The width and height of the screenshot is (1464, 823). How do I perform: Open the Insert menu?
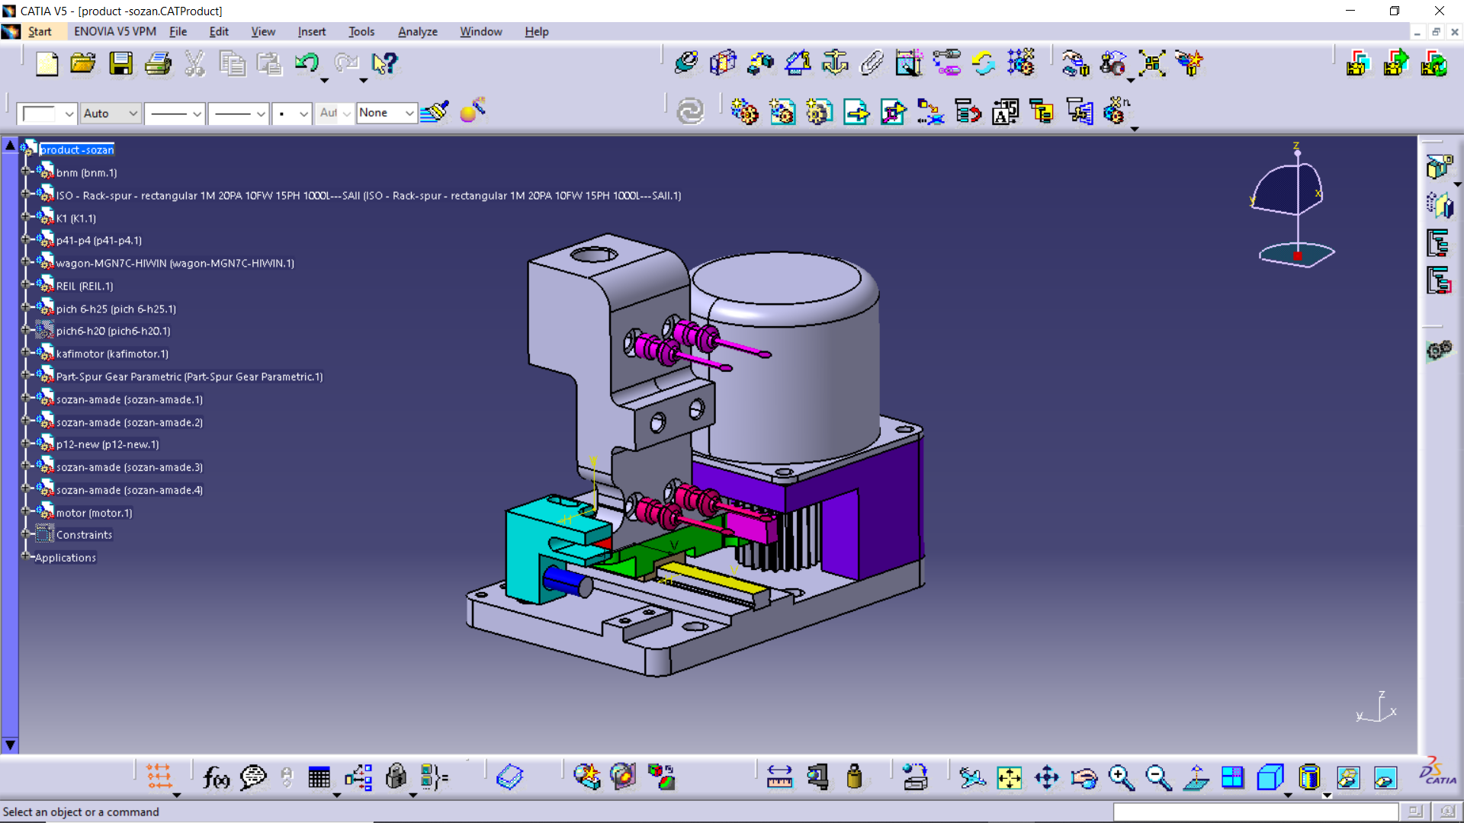click(311, 31)
